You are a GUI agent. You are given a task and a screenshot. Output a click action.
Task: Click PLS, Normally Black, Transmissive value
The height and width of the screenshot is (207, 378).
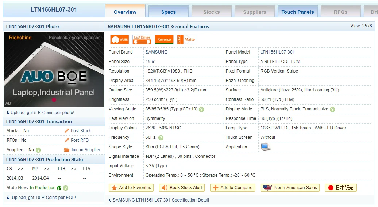point(294,109)
